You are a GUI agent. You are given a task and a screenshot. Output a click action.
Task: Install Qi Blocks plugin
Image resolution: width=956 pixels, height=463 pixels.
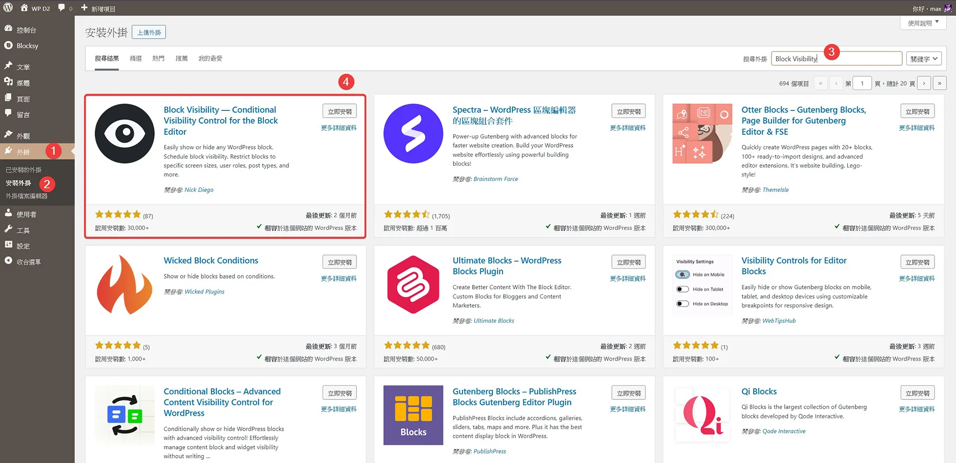[918, 393]
